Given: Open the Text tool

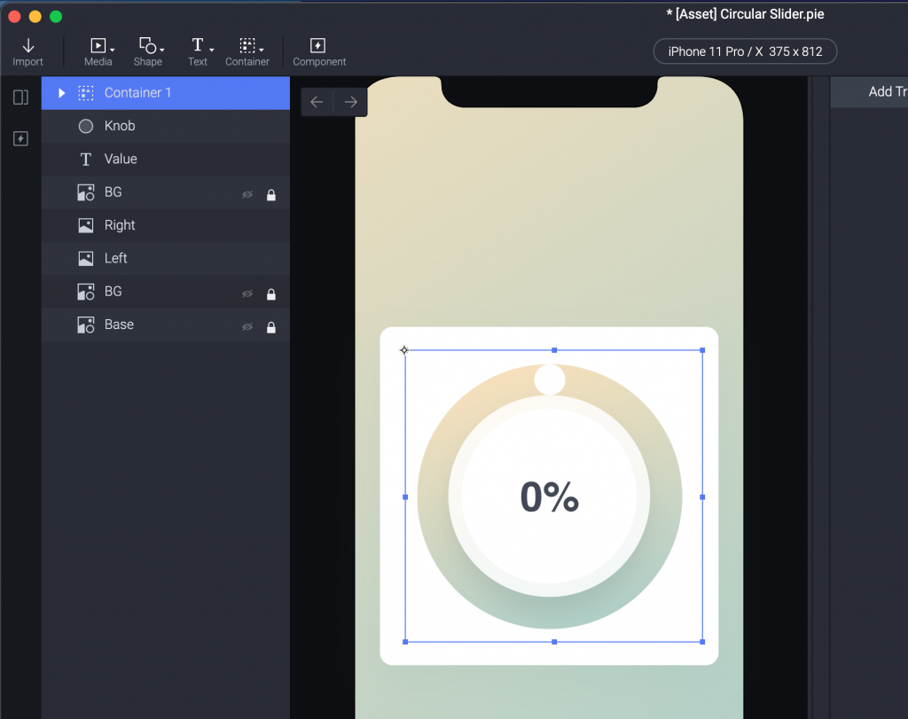Looking at the screenshot, I should pyautogui.click(x=198, y=52).
